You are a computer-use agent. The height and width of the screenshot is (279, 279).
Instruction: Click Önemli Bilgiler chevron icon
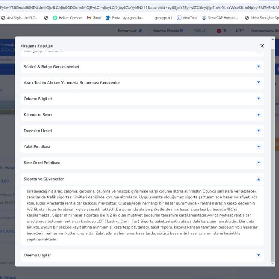pyautogui.click(x=258, y=255)
